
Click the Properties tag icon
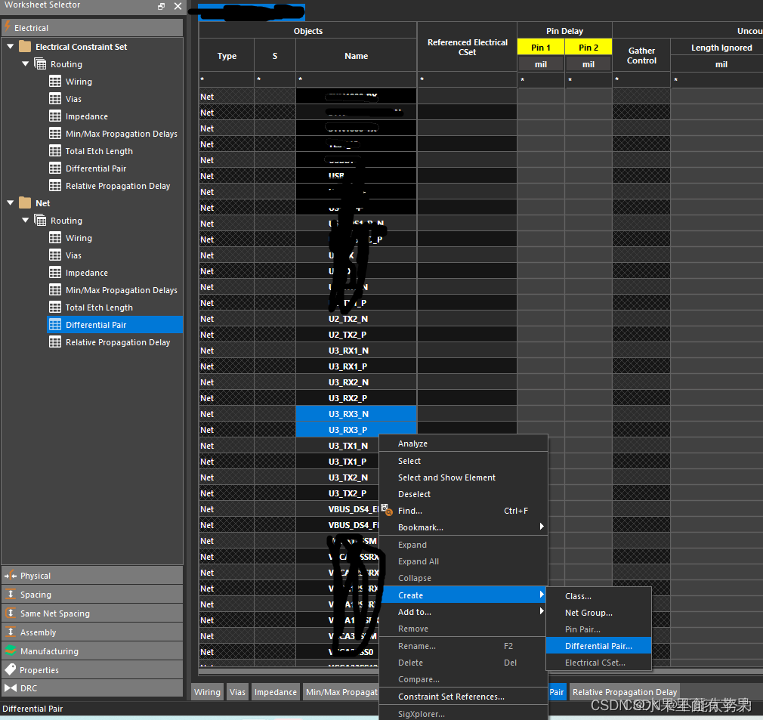pos(11,670)
